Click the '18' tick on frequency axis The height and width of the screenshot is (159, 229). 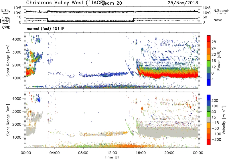(19, 17)
